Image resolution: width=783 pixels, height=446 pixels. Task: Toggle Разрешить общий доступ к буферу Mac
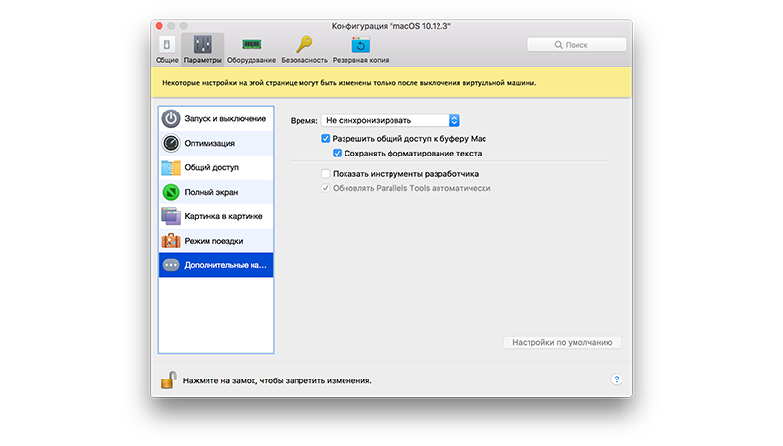326,139
